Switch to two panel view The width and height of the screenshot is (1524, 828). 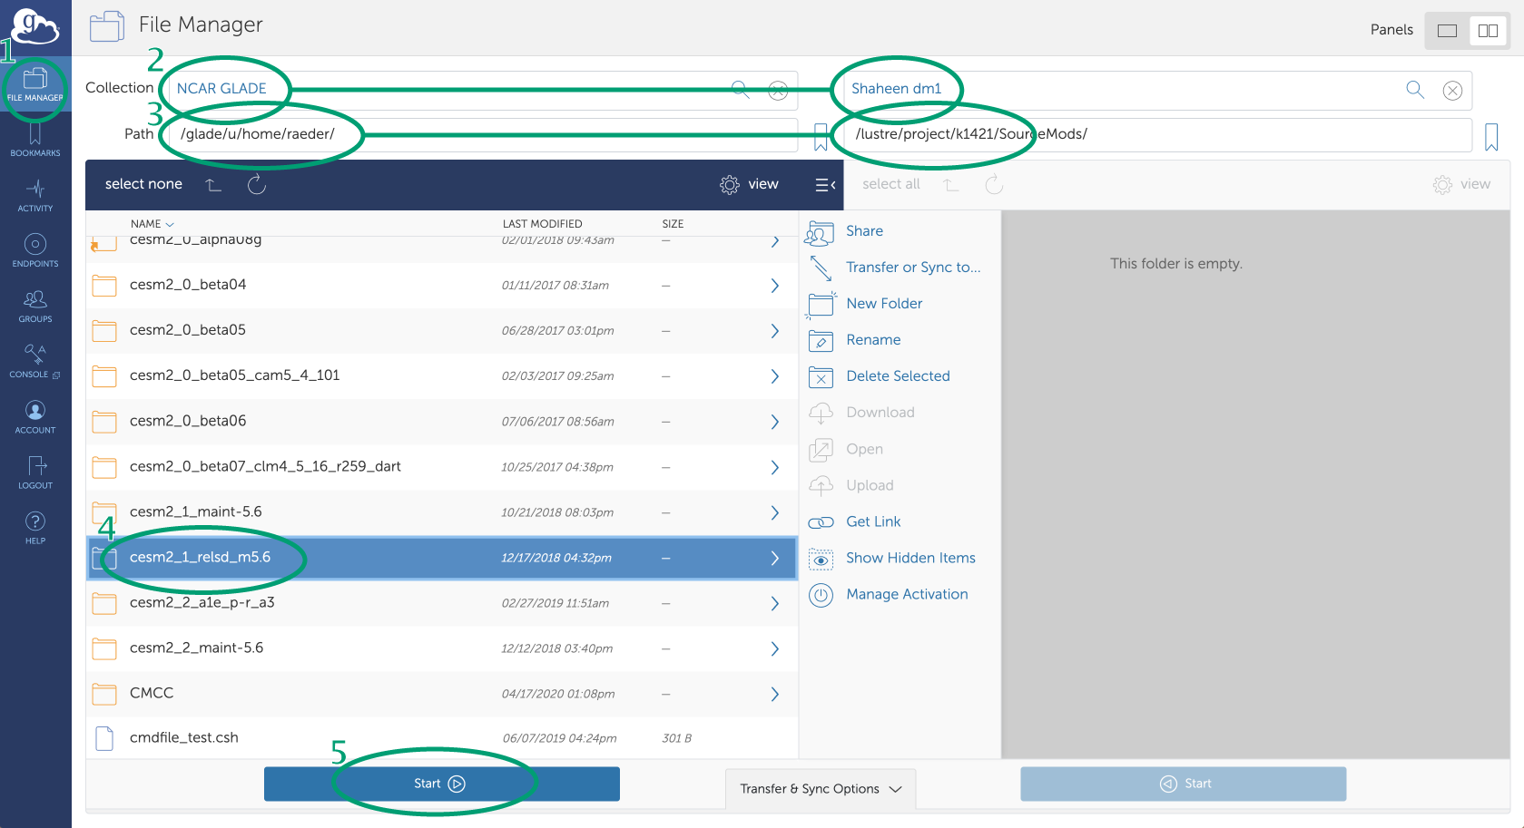pos(1488,31)
